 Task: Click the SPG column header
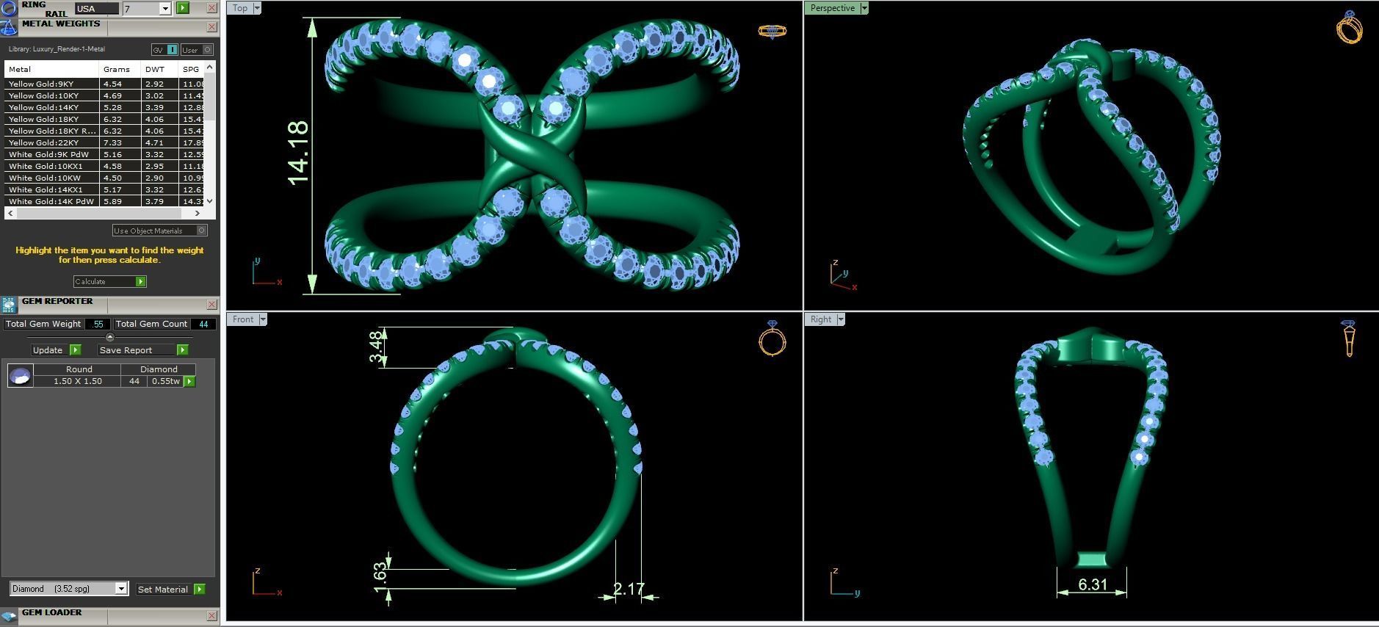point(191,69)
